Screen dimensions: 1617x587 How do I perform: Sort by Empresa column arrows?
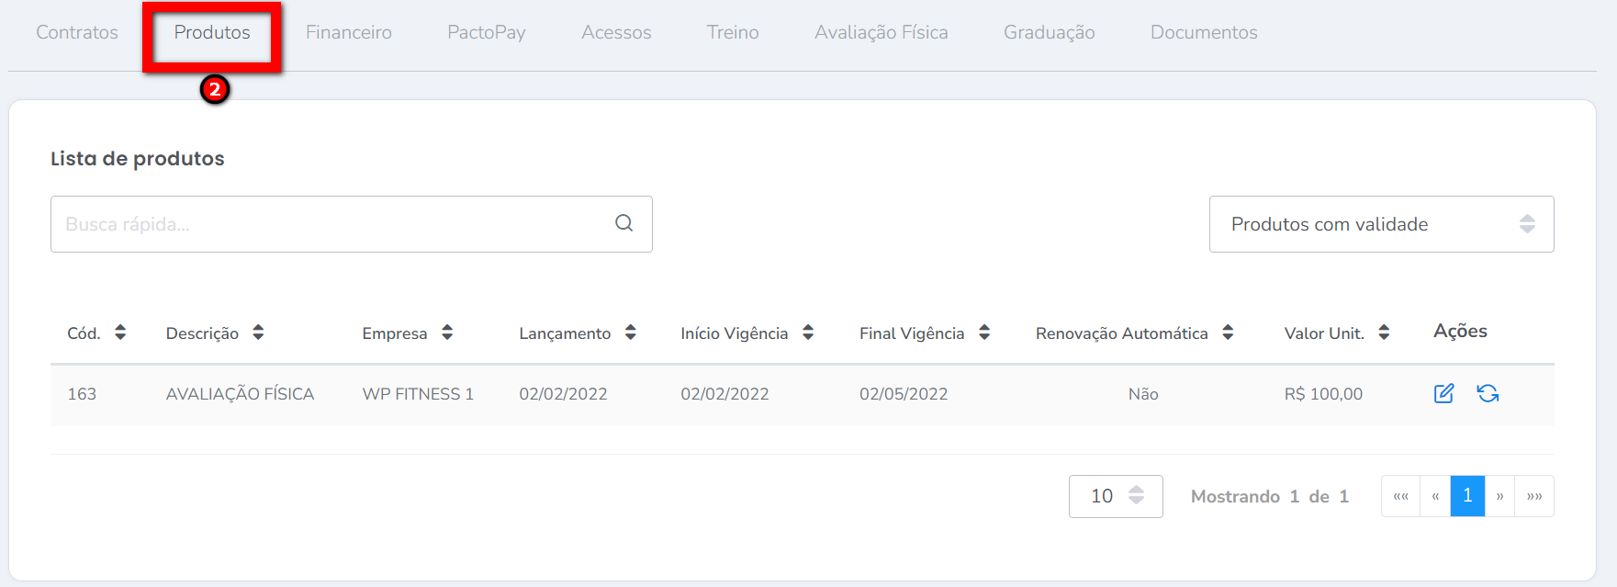(447, 333)
